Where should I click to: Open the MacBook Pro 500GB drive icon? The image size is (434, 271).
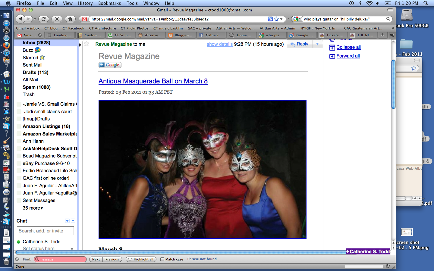coord(407,15)
